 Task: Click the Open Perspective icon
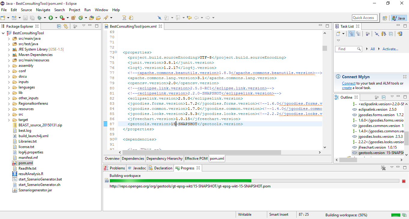[385, 18]
